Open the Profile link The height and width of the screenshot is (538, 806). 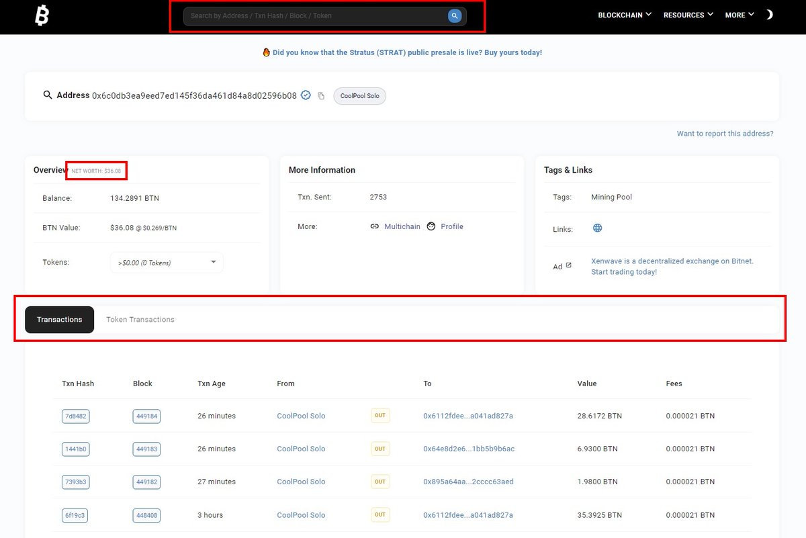point(452,226)
